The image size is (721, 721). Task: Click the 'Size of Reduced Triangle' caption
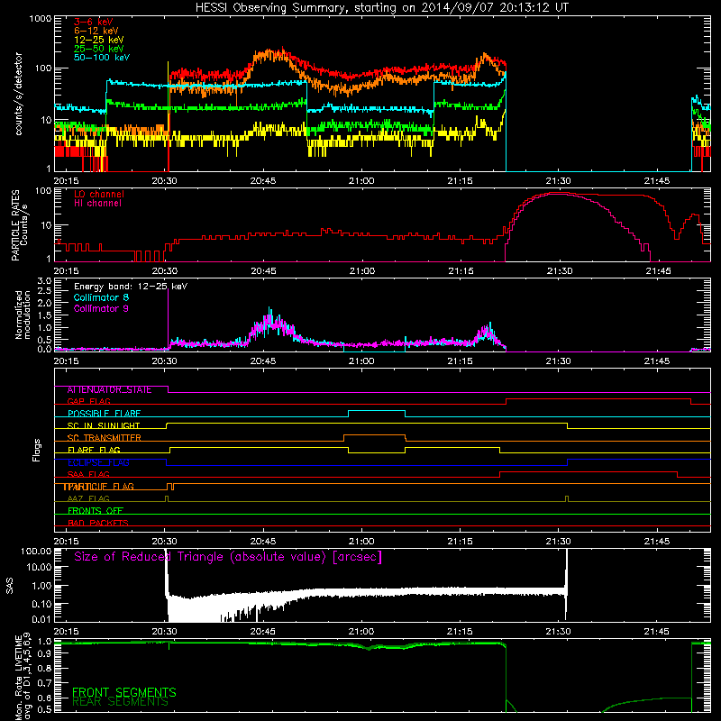[228, 557]
